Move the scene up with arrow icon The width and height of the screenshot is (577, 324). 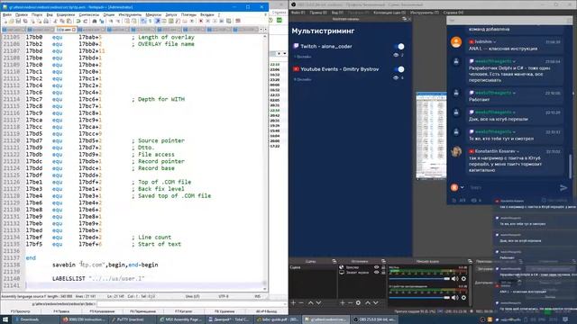click(310, 302)
